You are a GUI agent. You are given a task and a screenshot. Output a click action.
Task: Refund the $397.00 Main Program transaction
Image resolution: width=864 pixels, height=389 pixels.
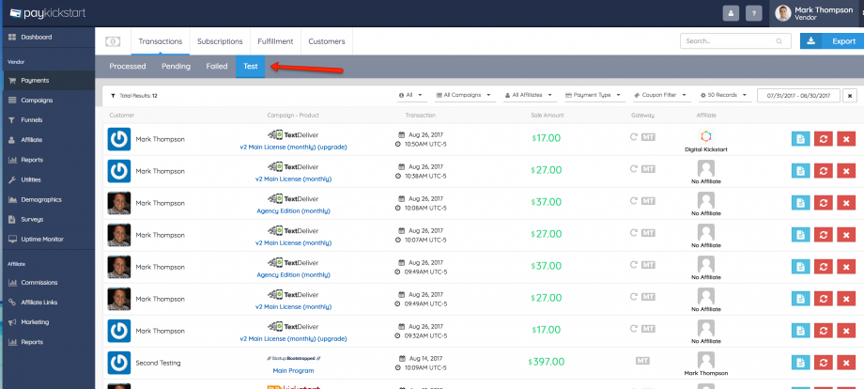click(x=824, y=363)
